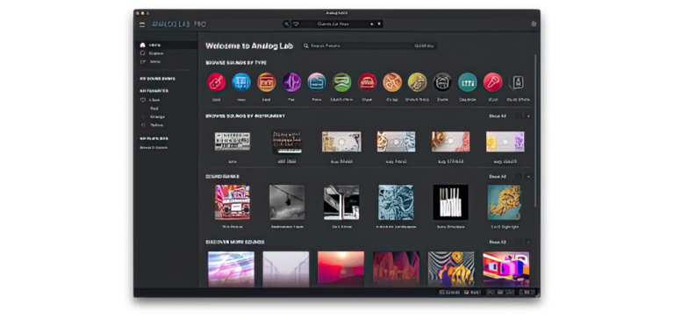Pick the yellow Brass & Winds type icon
The image size is (674, 317).
(x=418, y=82)
